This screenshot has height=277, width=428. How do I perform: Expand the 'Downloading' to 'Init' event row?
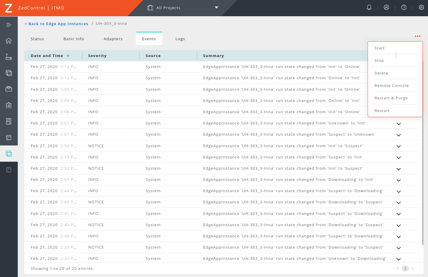[x=398, y=180]
